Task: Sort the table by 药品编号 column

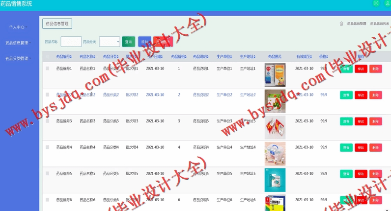Action: pyautogui.click(x=64, y=57)
